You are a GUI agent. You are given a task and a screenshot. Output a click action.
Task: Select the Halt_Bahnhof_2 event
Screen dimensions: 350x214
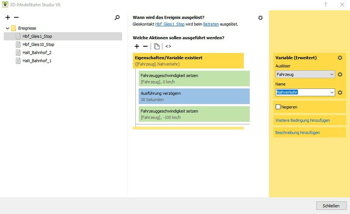[37, 52]
